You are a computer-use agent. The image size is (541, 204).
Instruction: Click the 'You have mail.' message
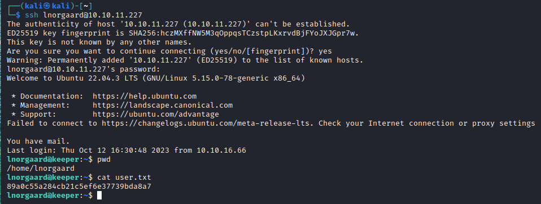[x=38, y=141]
